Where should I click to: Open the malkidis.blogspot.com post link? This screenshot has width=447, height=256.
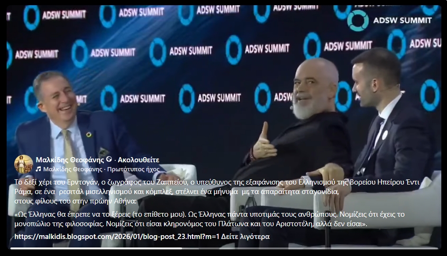click(x=117, y=237)
